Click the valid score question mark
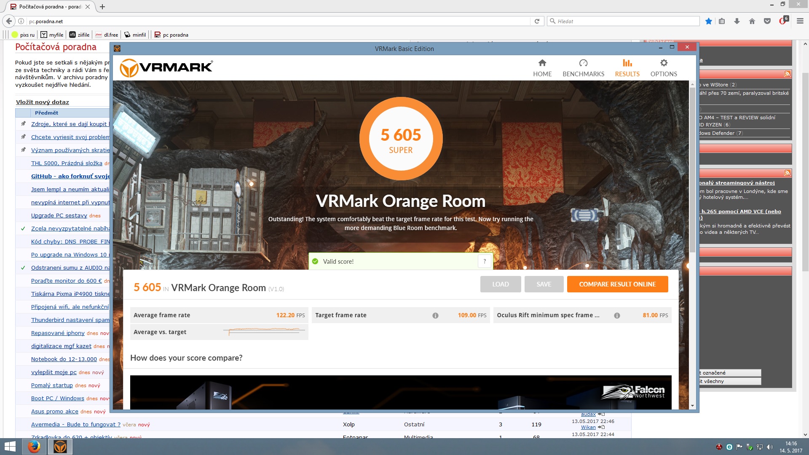Image resolution: width=809 pixels, height=455 pixels. click(485, 262)
